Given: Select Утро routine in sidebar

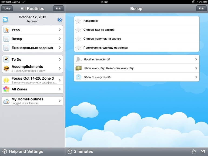Looking at the screenshot, I should click(x=32, y=30).
